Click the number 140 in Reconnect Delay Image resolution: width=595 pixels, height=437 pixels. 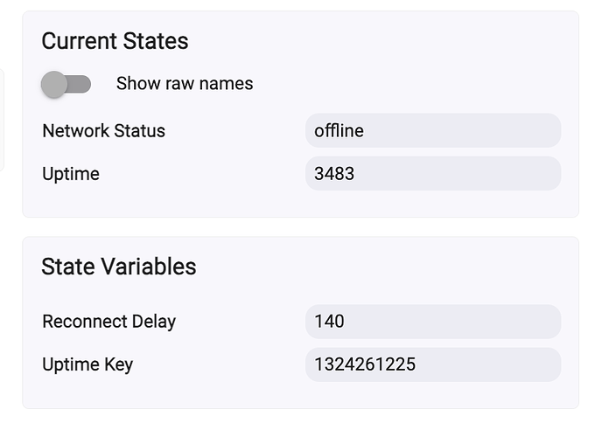pos(329,322)
